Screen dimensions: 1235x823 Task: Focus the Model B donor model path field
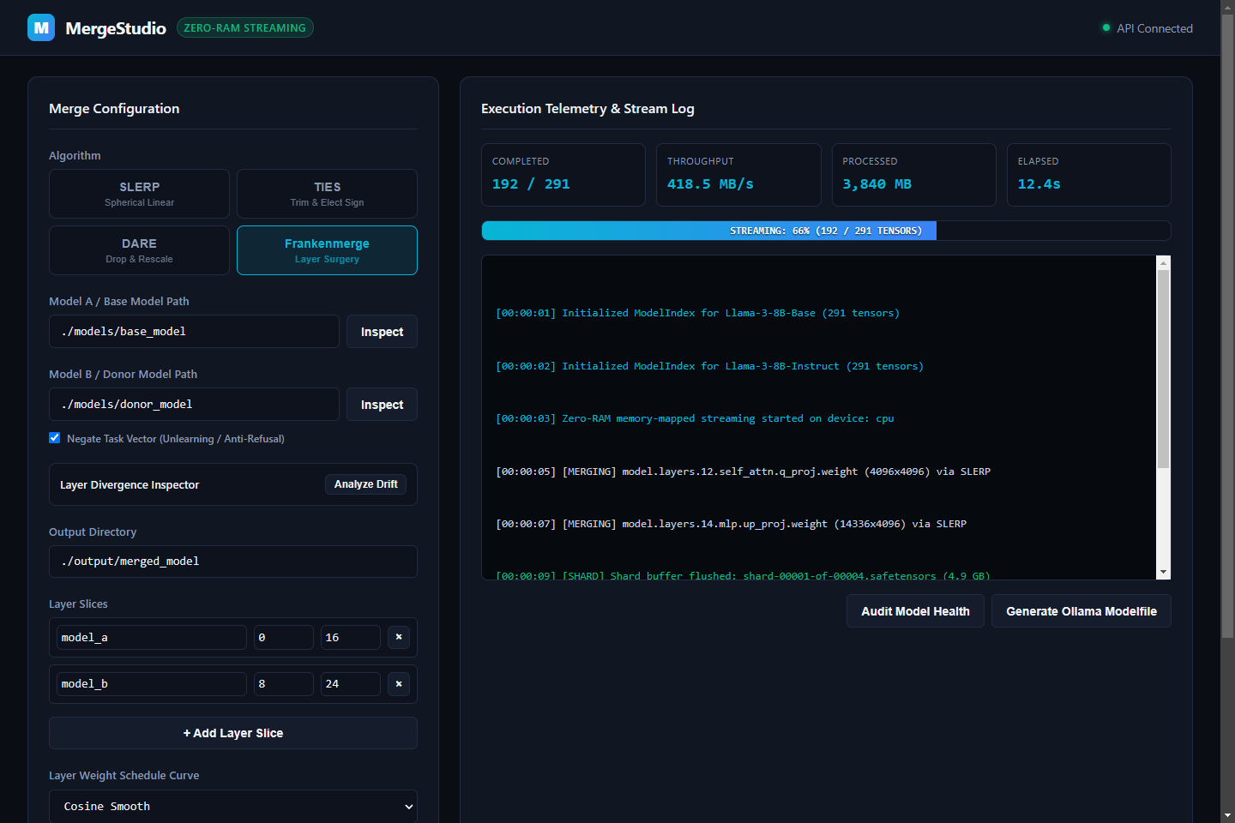194,405
